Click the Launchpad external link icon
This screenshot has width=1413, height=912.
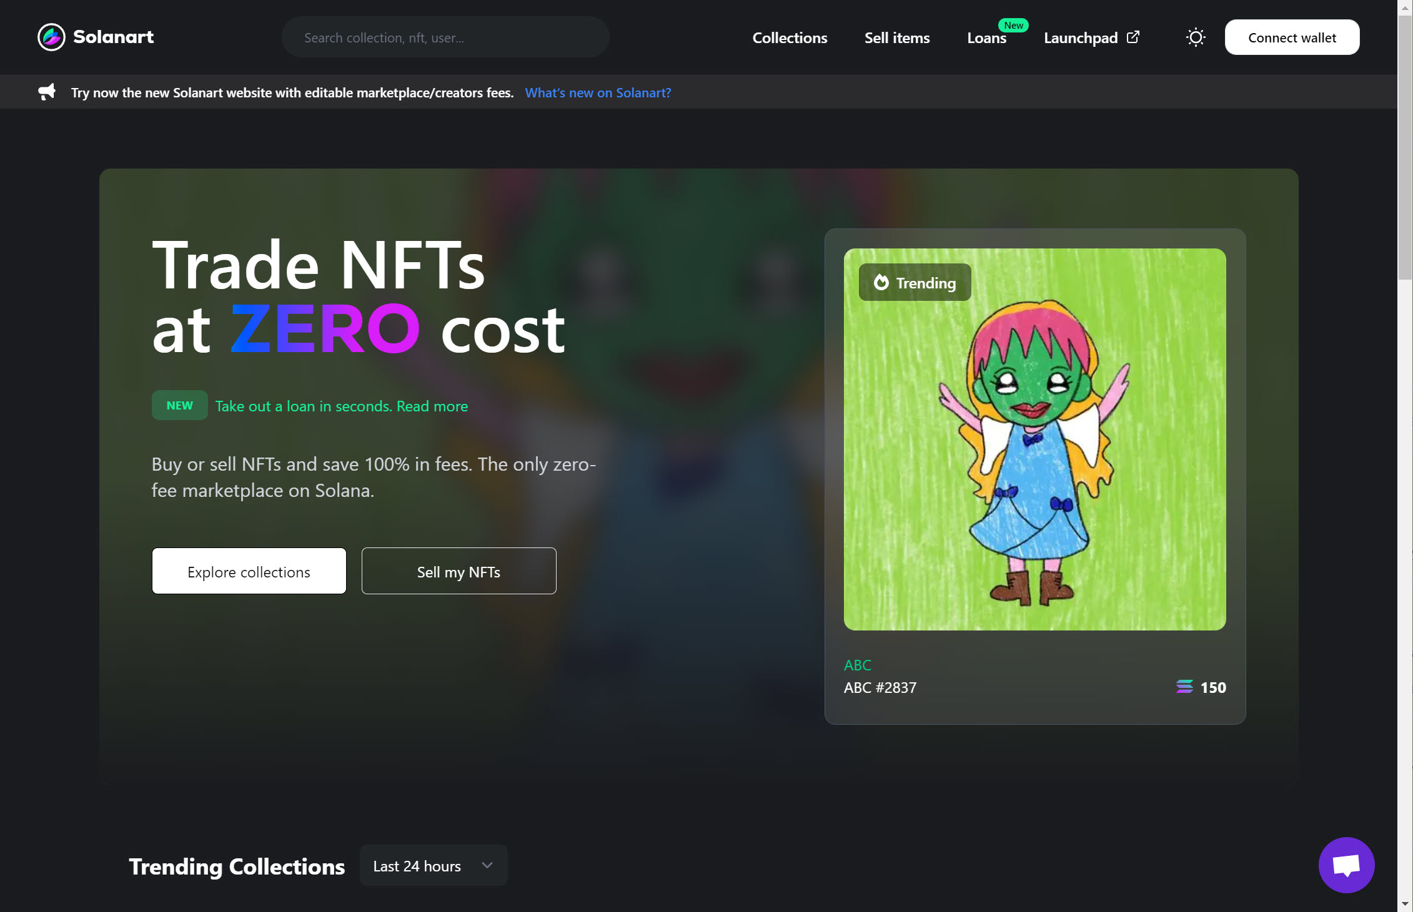(1133, 37)
